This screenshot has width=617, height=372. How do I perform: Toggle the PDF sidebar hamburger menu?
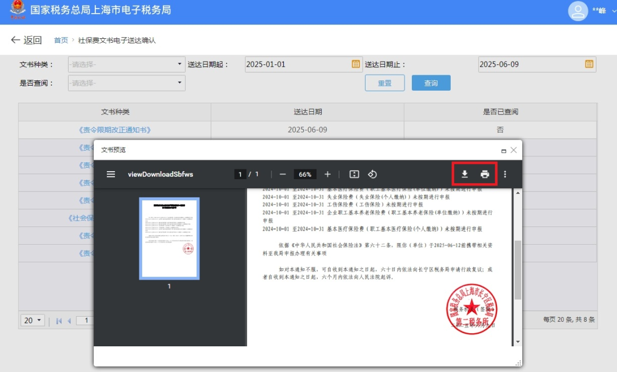click(x=111, y=174)
